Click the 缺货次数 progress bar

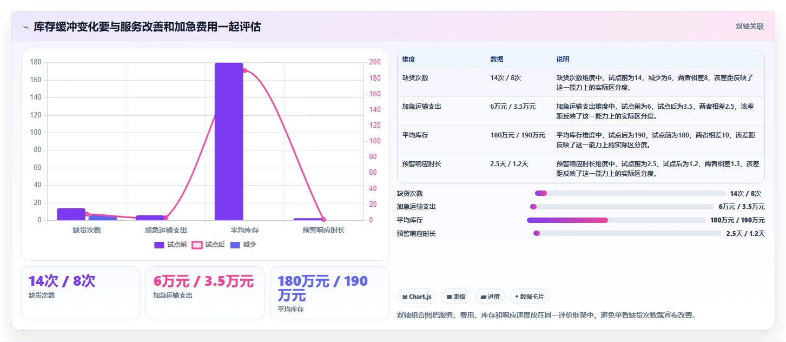pos(630,193)
